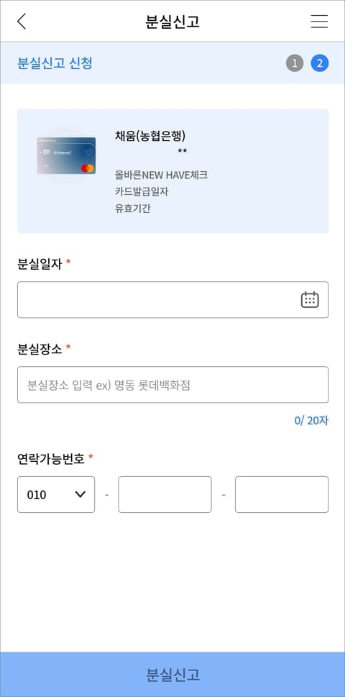This screenshot has width=345, height=697.
Task: Click the dropdown chevron beside 010
Action: click(80, 494)
